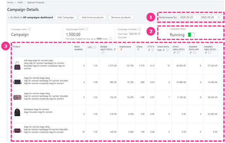Show info for Budget spent column

103,53
